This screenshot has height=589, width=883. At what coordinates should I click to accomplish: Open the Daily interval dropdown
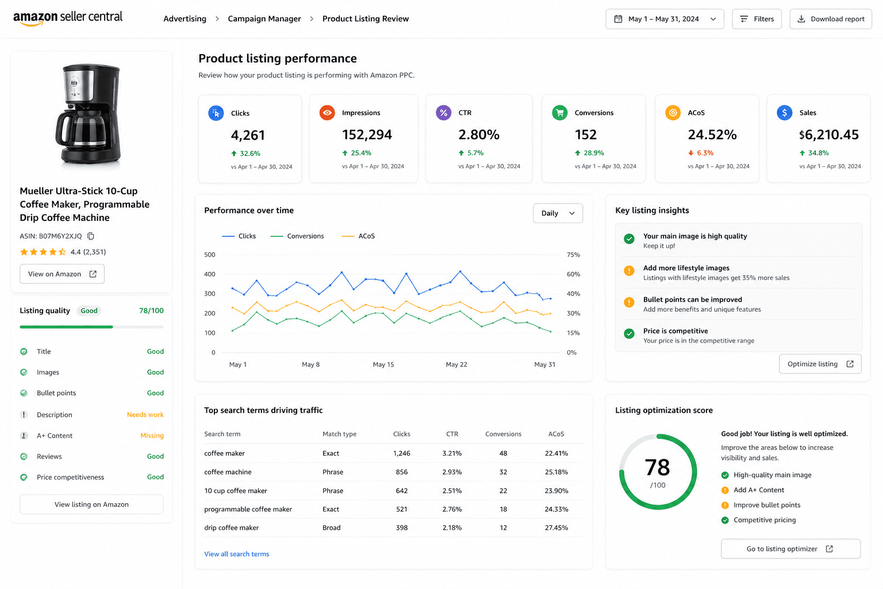(x=558, y=213)
